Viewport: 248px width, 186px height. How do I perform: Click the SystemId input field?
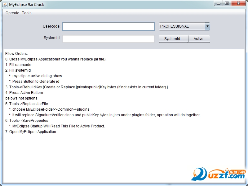pyautogui.click(x=108, y=39)
